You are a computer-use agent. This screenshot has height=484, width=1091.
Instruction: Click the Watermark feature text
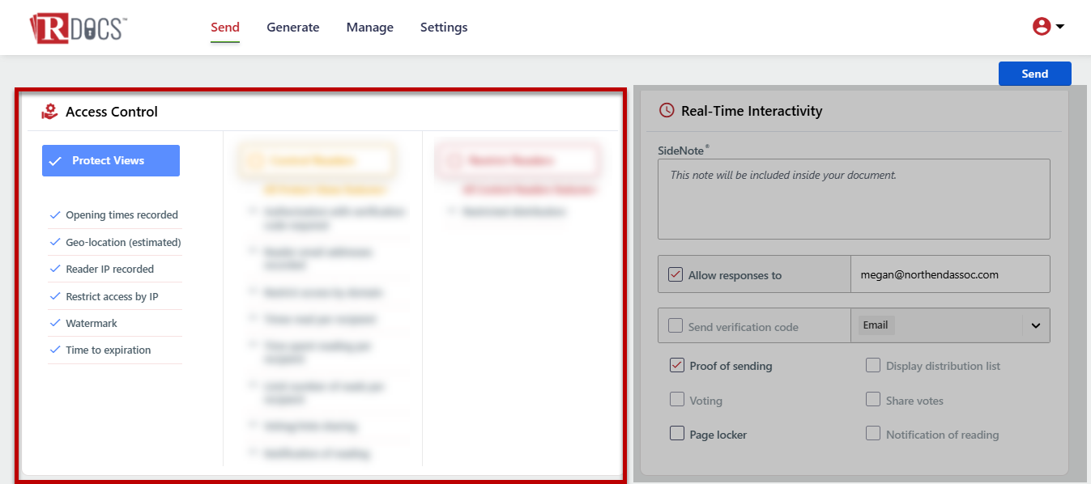[92, 323]
